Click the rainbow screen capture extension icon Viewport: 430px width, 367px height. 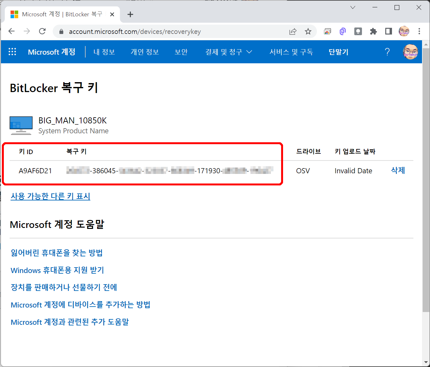tap(327, 31)
